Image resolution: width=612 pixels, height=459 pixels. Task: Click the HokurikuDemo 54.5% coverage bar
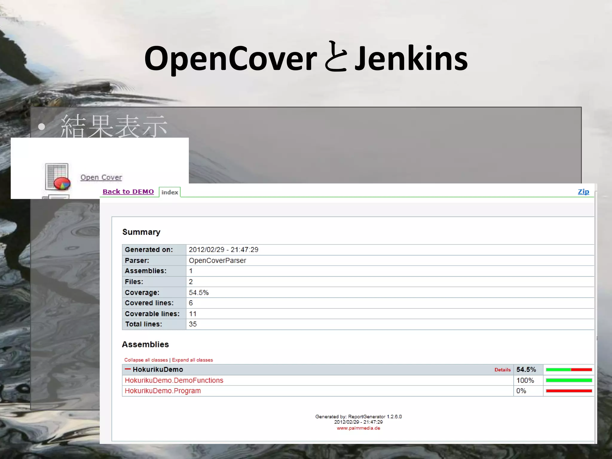pyautogui.click(x=569, y=370)
